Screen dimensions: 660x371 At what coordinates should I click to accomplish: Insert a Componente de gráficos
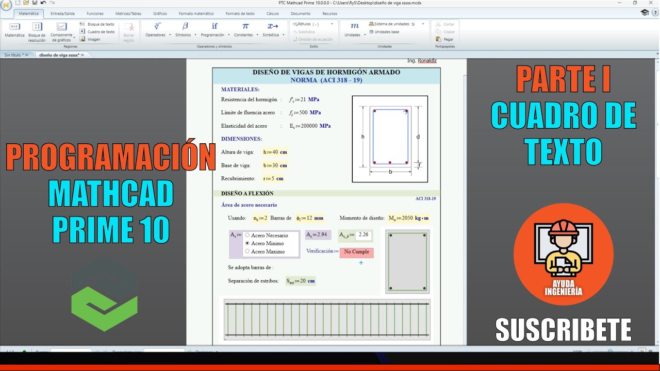click(x=61, y=32)
